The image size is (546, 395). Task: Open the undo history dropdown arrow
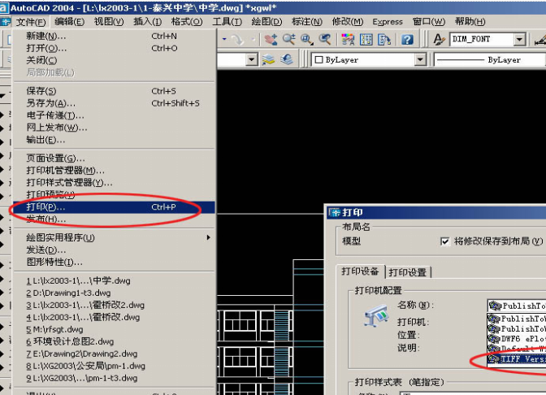pos(224,39)
